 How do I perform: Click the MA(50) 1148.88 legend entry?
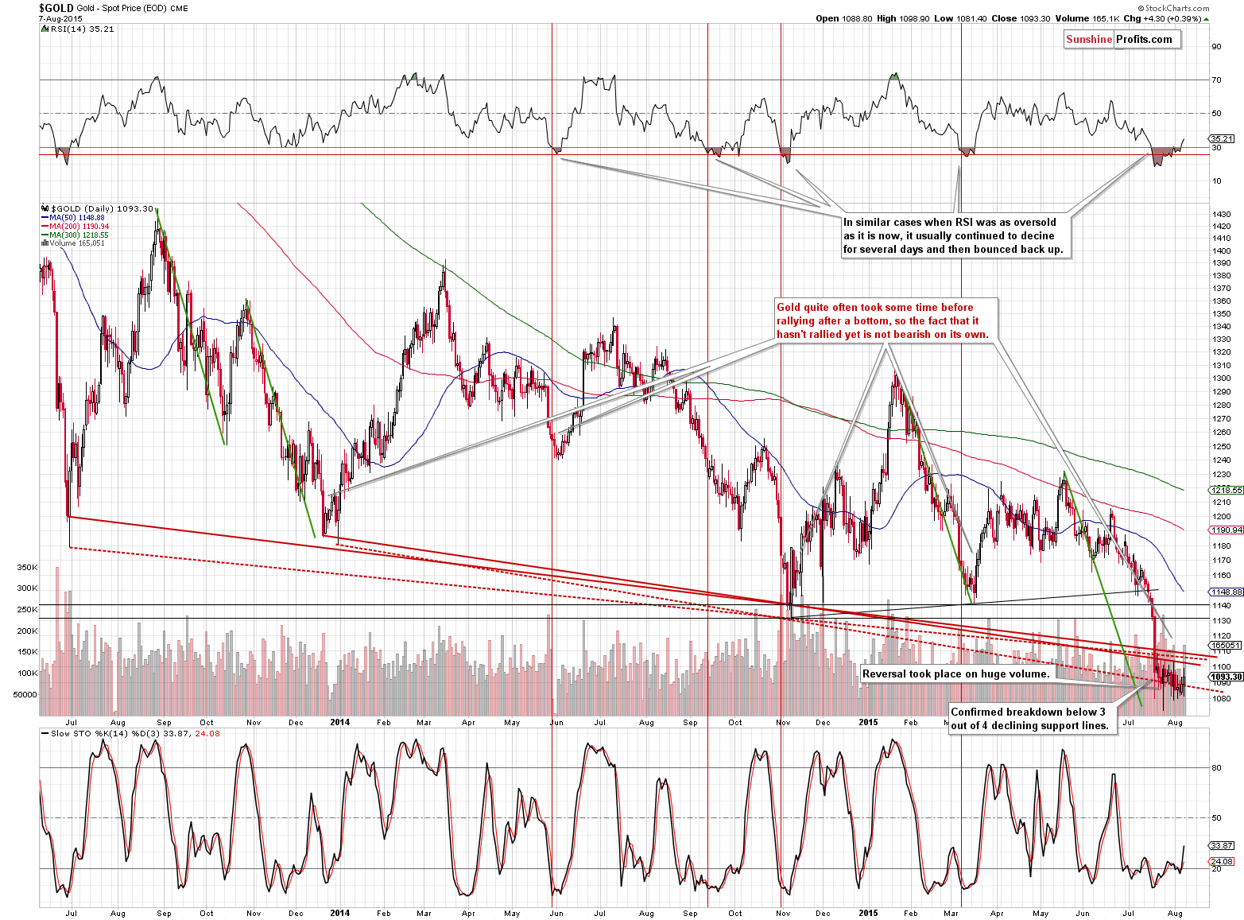tap(73, 218)
